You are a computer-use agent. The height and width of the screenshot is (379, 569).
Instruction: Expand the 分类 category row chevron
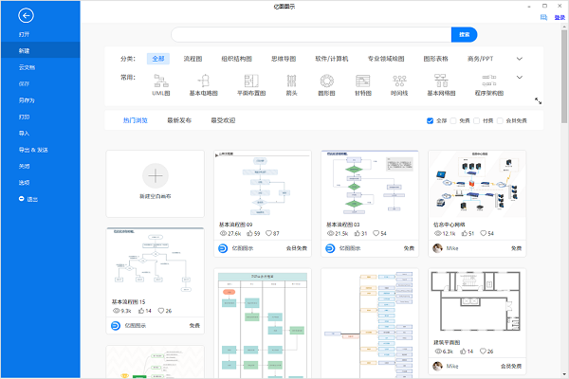click(520, 58)
